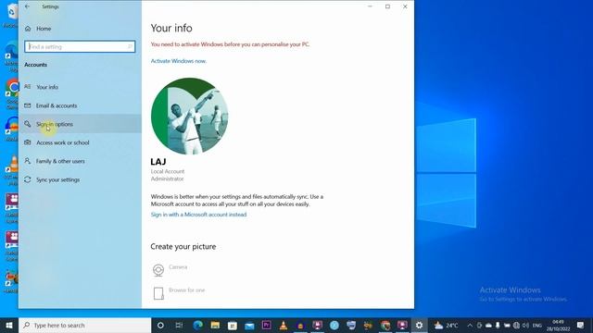The width and height of the screenshot is (593, 333).
Task: Click the Your info page title
Action: pos(171,28)
